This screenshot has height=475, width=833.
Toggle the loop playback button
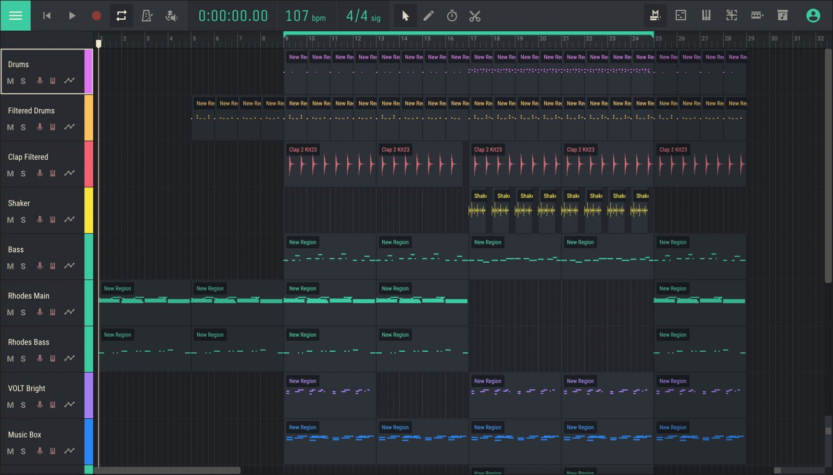tap(121, 16)
